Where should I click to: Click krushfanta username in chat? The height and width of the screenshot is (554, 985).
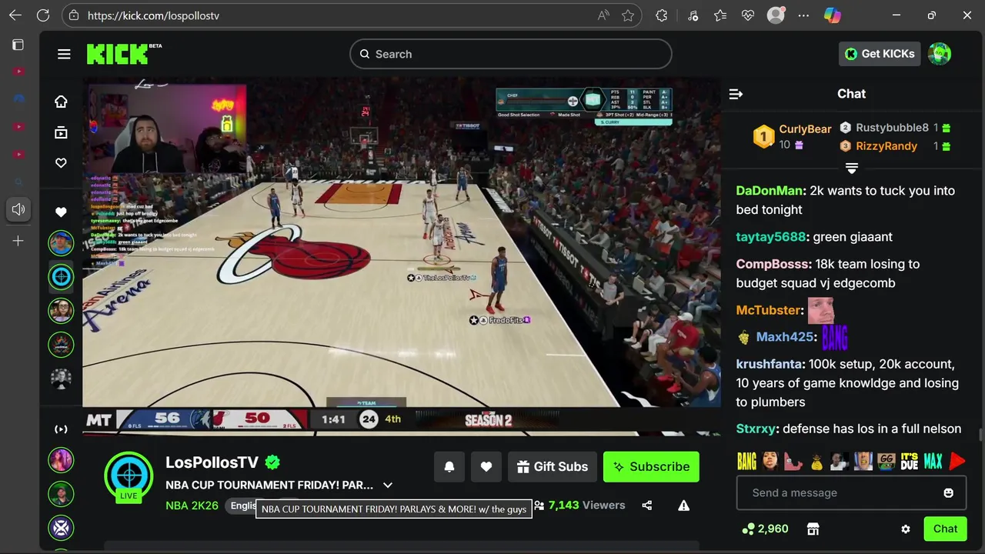click(770, 364)
